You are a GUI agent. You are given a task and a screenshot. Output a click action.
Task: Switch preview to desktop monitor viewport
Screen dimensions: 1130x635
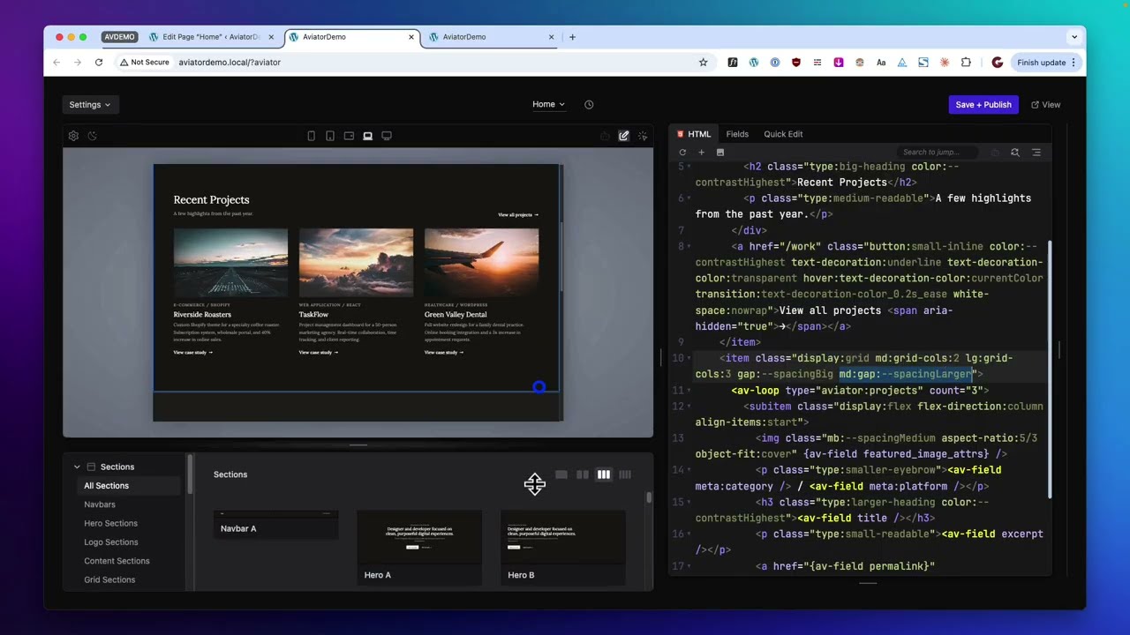pyautogui.click(x=387, y=136)
